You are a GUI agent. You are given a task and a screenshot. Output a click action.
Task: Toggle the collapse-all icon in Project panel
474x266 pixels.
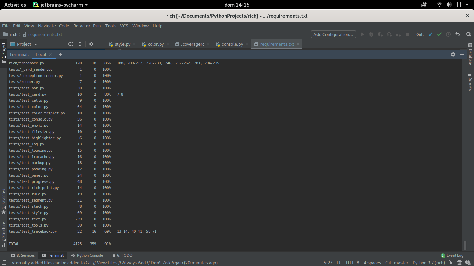(80, 44)
